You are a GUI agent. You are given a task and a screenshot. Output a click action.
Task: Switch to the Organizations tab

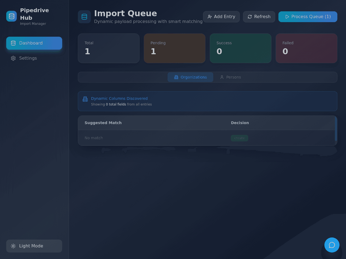(190, 77)
